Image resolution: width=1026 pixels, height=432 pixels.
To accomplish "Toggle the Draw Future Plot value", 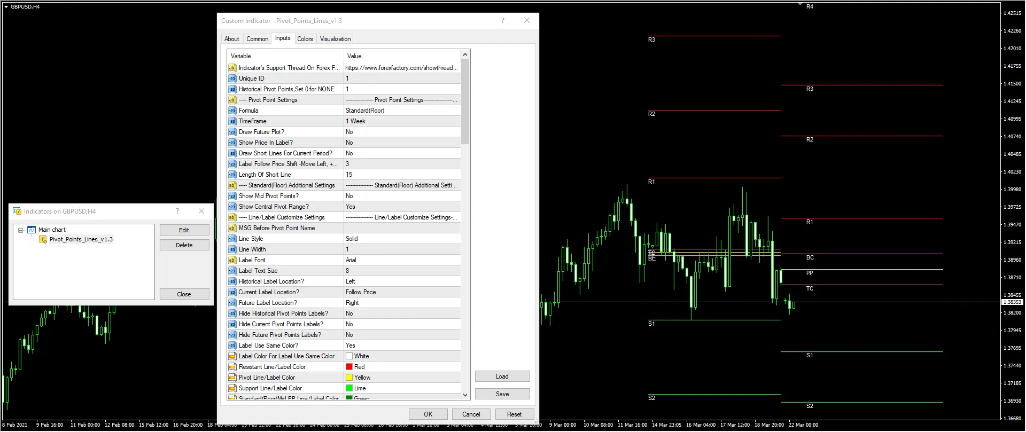I will (402, 132).
